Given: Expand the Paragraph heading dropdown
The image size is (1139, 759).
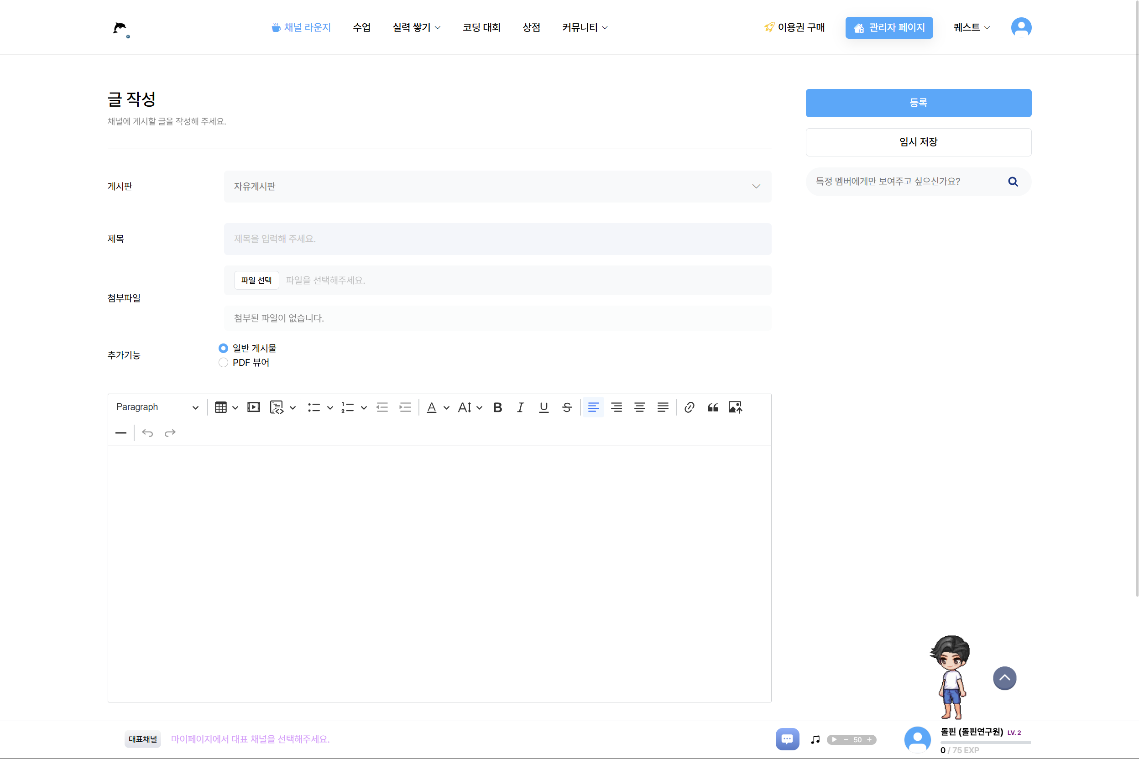Looking at the screenshot, I should [157, 408].
